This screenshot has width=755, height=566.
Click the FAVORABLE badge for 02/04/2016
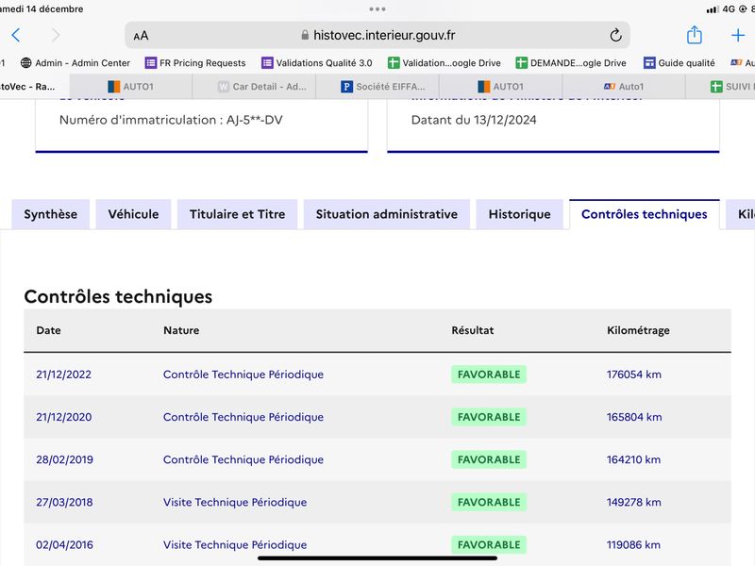(x=489, y=545)
